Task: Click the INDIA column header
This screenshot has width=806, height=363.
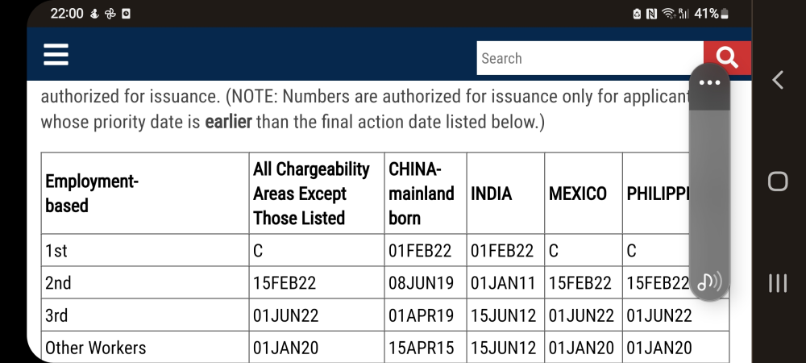Action: (x=506, y=194)
